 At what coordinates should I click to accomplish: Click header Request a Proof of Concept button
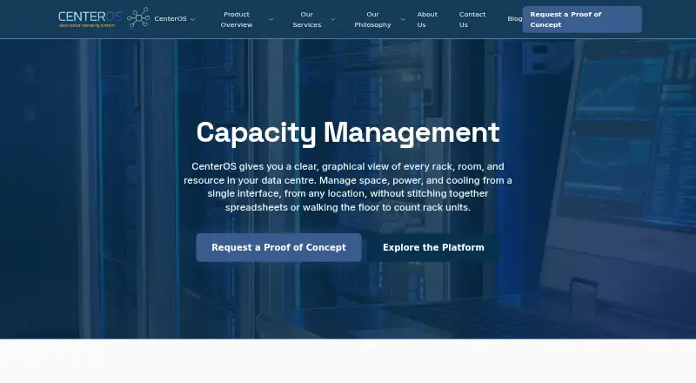(x=582, y=19)
